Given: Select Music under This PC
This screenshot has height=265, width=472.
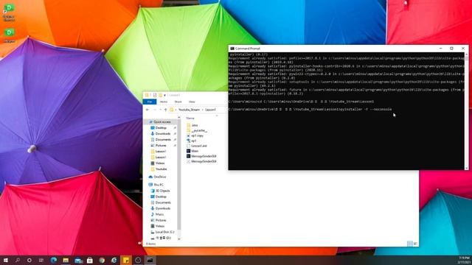Looking at the screenshot, I should point(159,214).
